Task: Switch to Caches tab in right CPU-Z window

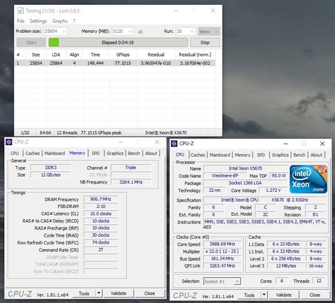Action: [x=198, y=155]
